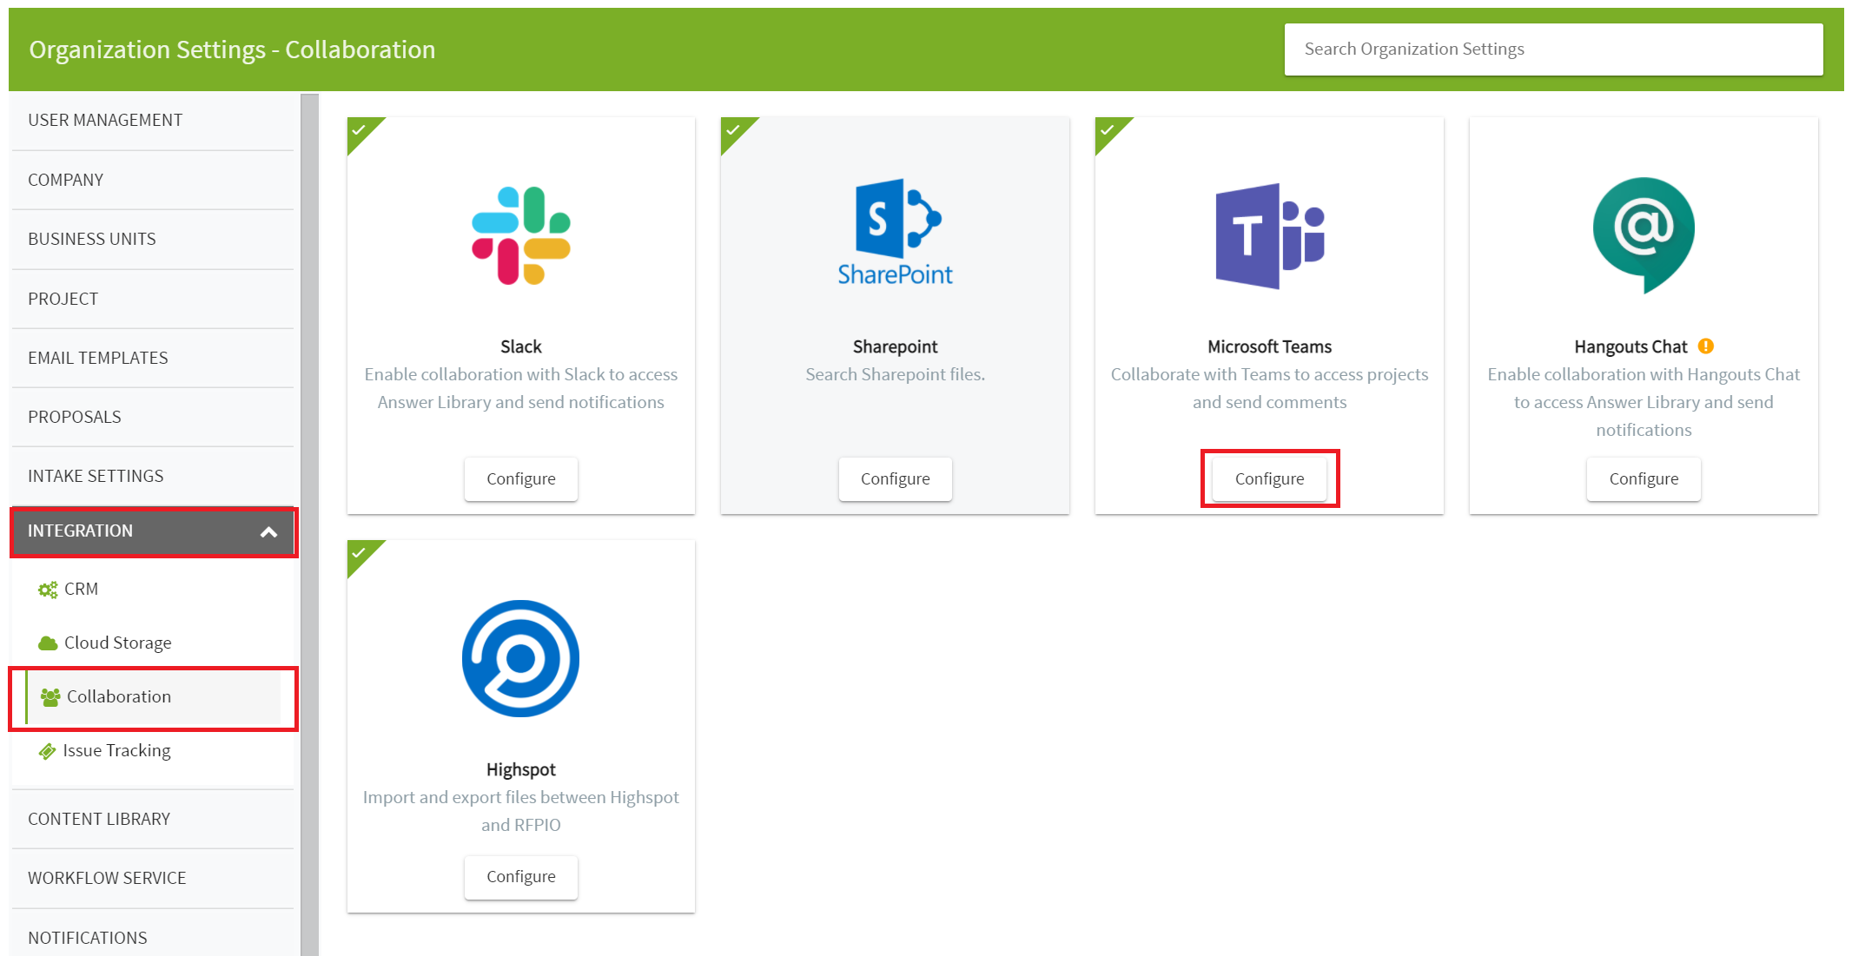1852x956 pixels.
Task: Click the Microsoft Teams logo icon
Action: click(x=1269, y=235)
